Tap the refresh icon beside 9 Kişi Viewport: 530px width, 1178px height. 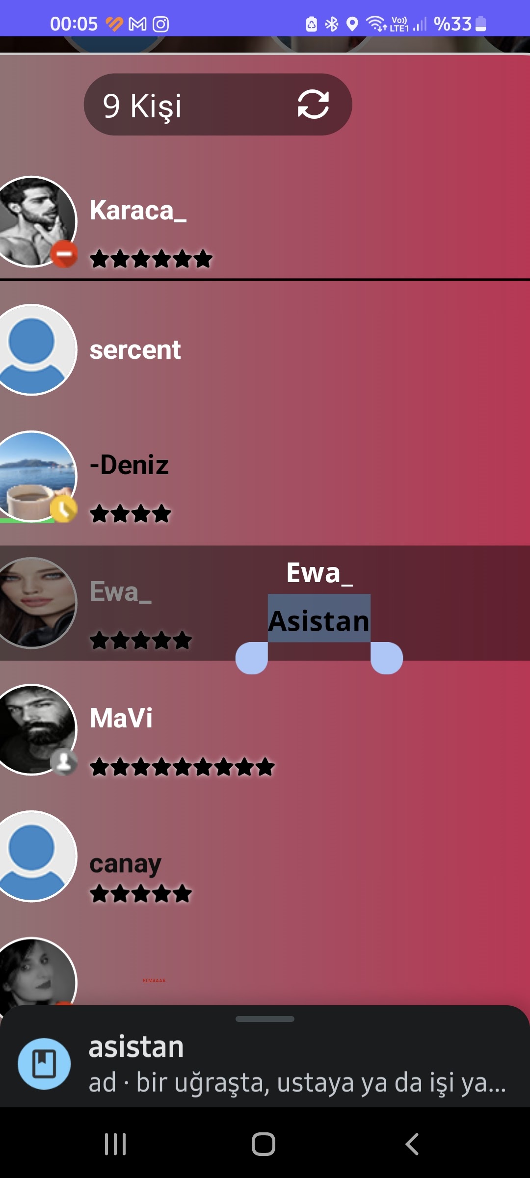point(313,104)
